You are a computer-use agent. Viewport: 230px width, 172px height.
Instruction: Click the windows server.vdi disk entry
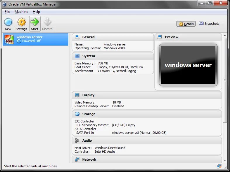(139, 133)
